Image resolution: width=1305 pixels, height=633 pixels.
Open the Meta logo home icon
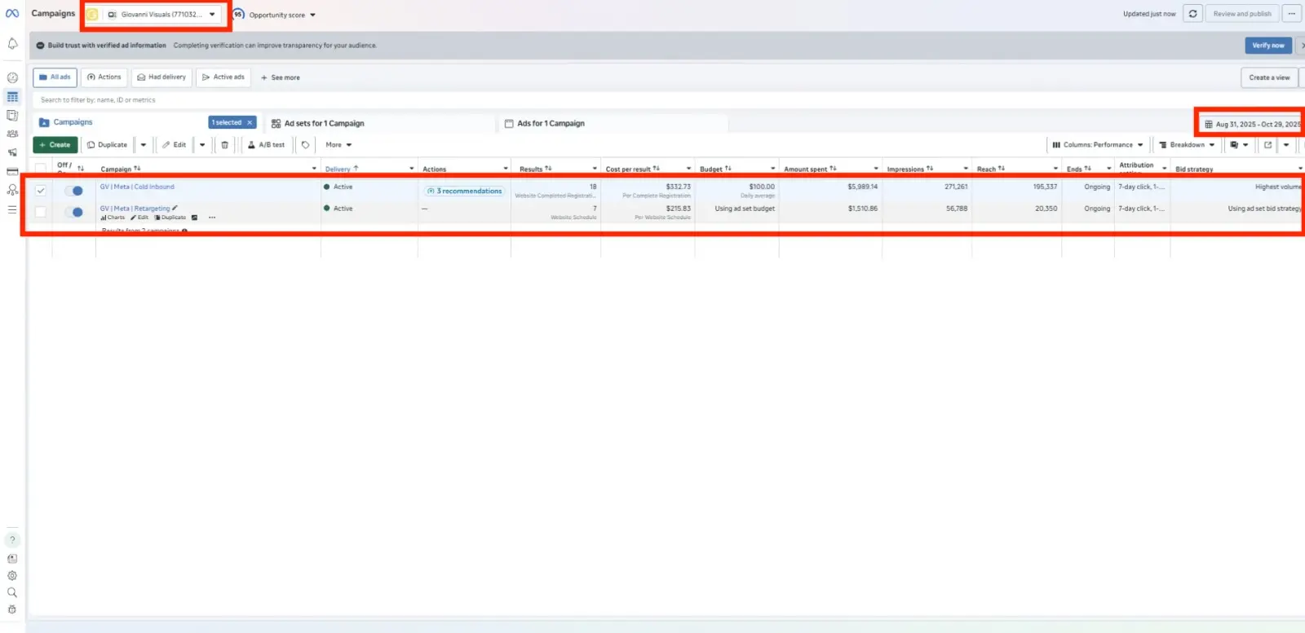(x=12, y=13)
